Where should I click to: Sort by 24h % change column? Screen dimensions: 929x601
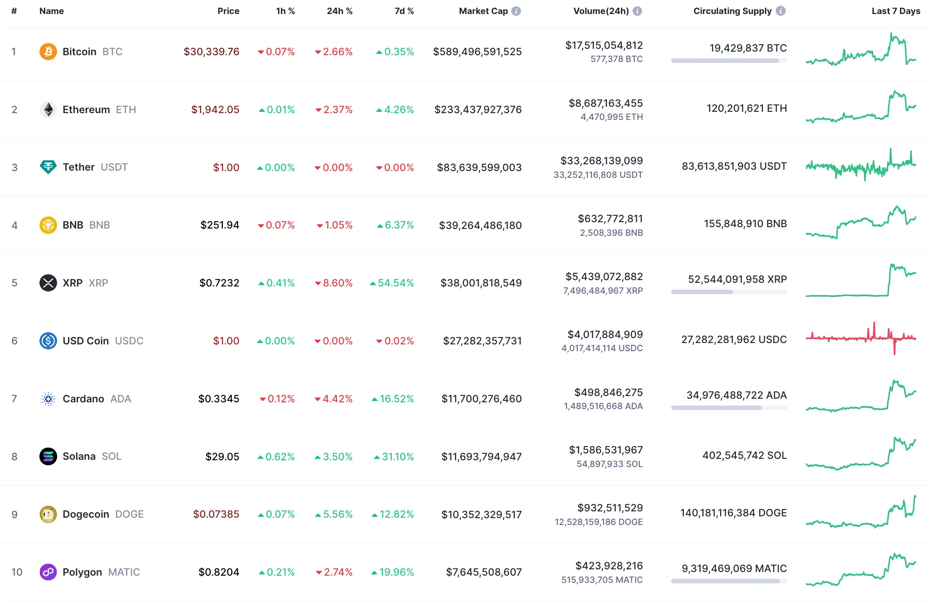coord(339,11)
